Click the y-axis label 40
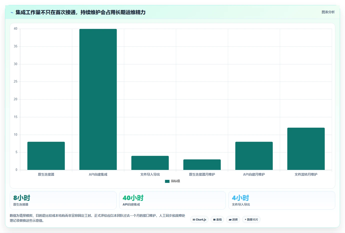The width and height of the screenshot is (345, 233). tap(15, 29)
